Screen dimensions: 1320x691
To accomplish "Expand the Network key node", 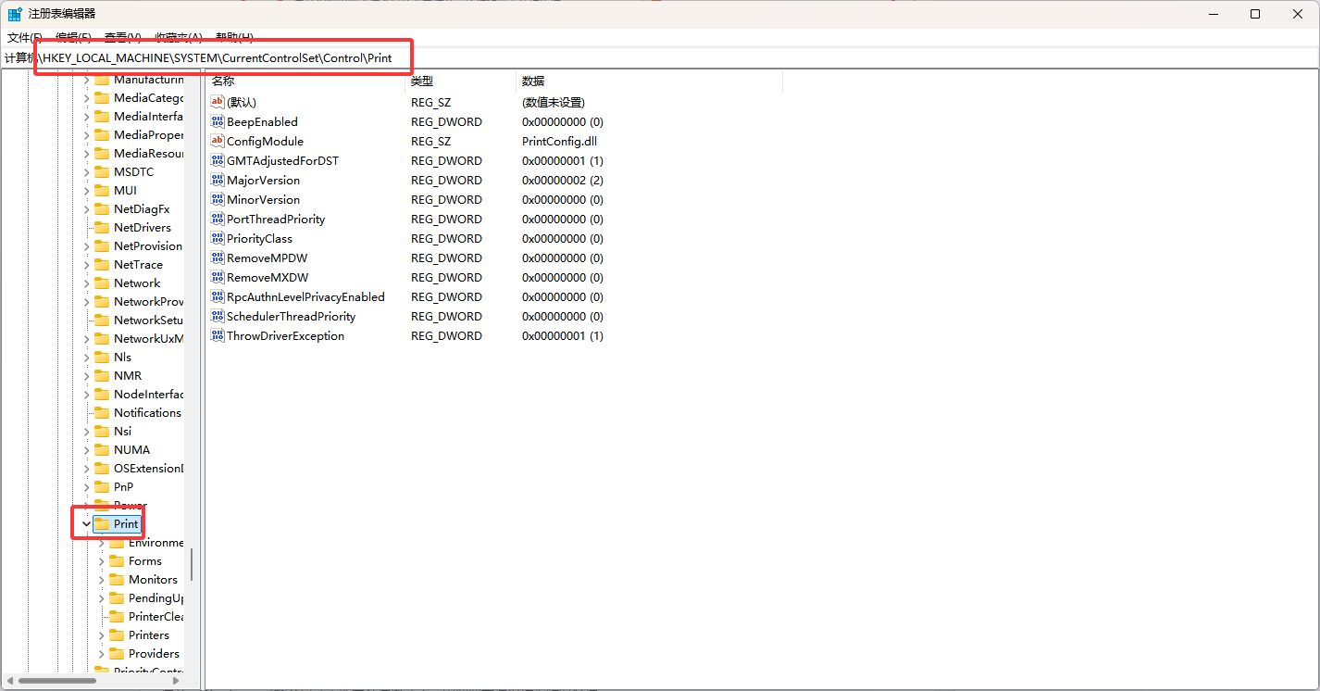I will pyautogui.click(x=86, y=283).
